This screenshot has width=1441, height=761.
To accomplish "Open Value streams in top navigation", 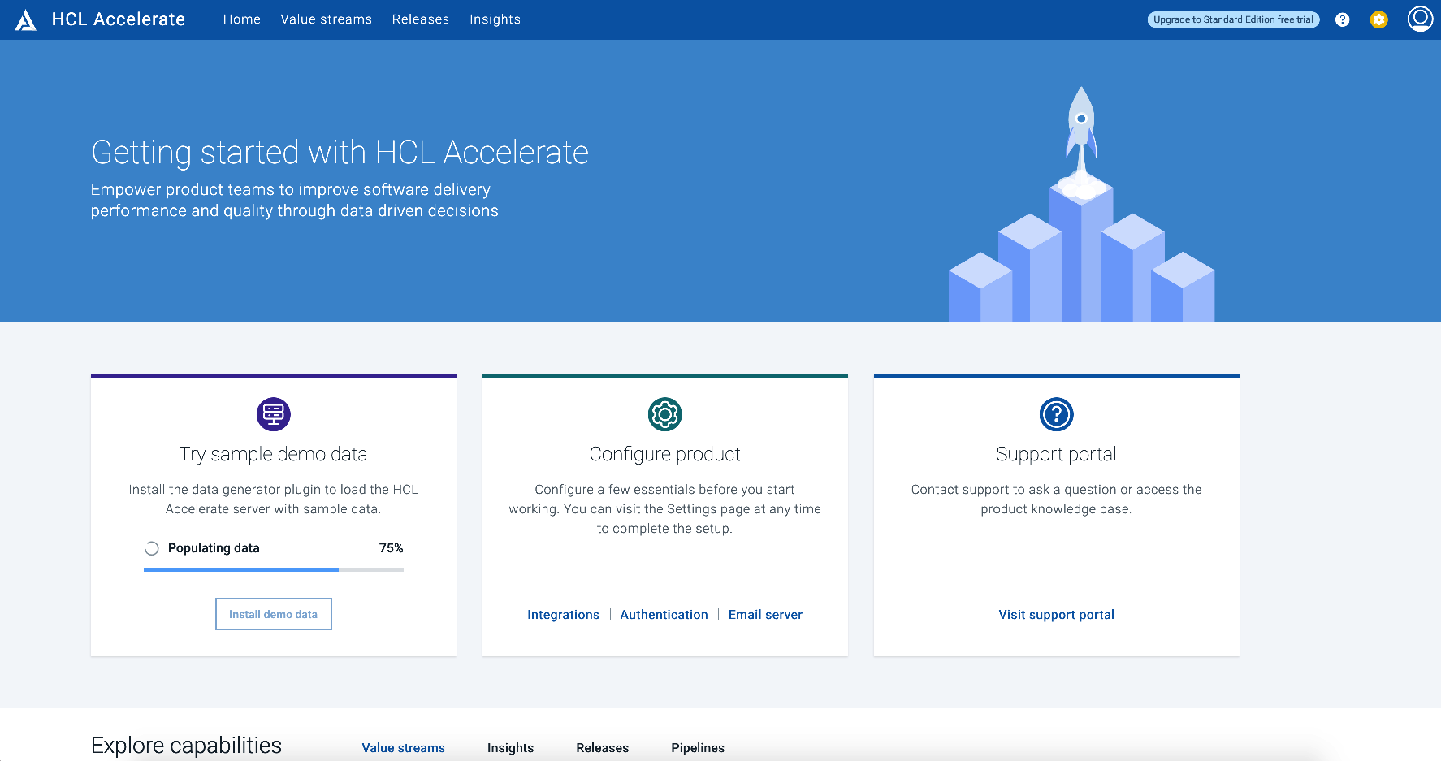I will click(327, 19).
